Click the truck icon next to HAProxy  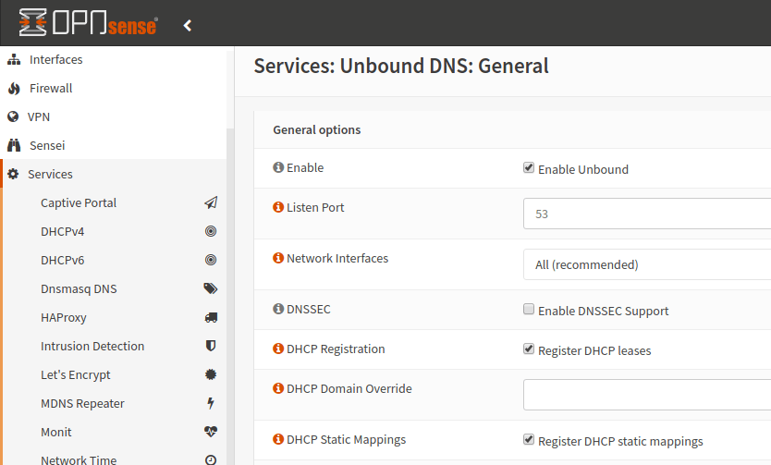click(211, 317)
